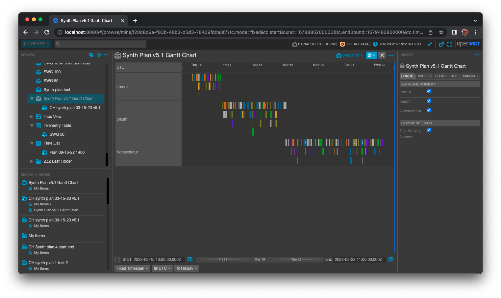Enter fullscreen mode via the brackets icon

tap(450, 44)
